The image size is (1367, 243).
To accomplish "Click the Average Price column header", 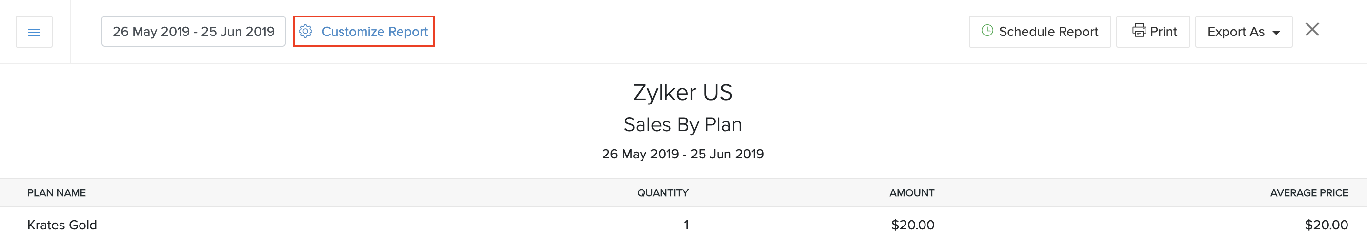I will (x=1308, y=193).
